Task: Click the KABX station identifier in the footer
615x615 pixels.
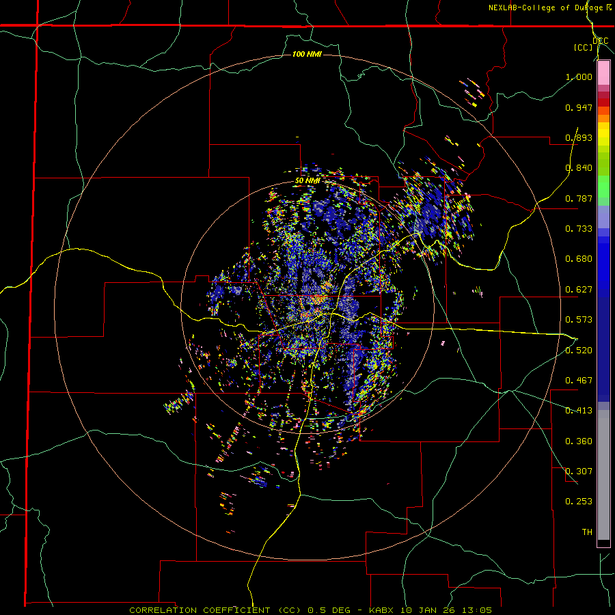Action: point(383,610)
